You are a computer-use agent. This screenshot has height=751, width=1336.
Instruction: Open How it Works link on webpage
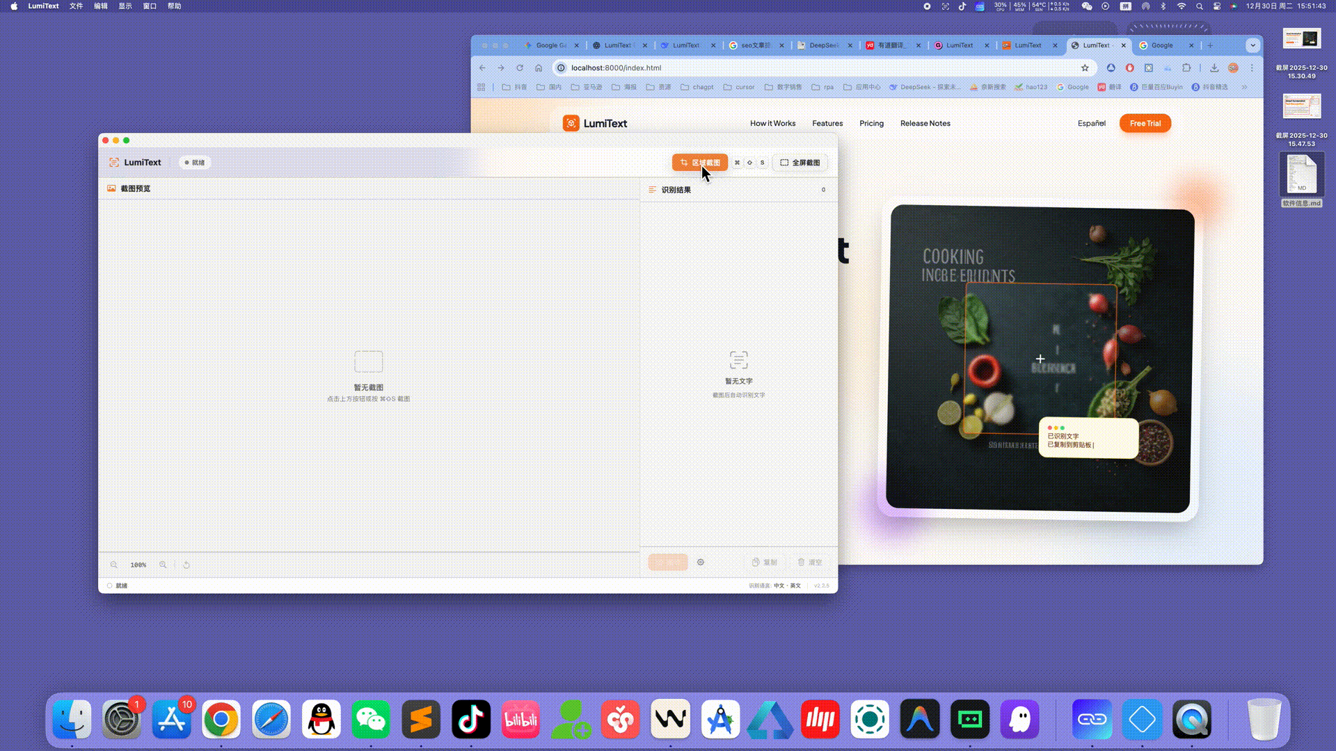[772, 123]
